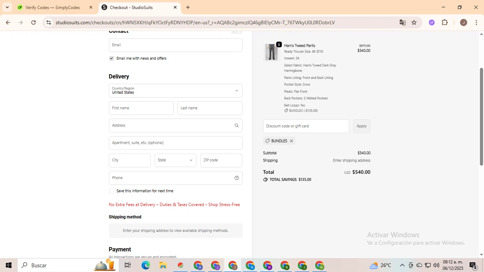Open the State dropdown
Viewport: 484px width, 272px height.
point(176,160)
